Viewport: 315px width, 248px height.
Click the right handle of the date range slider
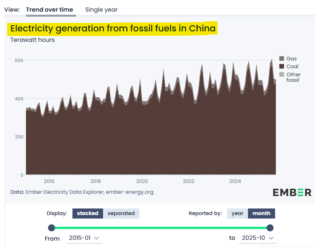pos(270,228)
